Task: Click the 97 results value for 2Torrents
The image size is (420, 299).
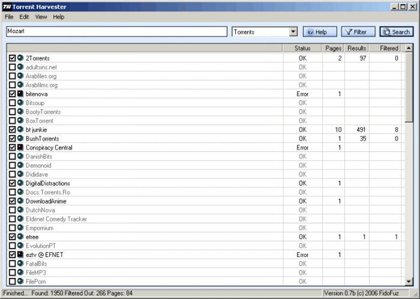Action: pyautogui.click(x=362, y=58)
